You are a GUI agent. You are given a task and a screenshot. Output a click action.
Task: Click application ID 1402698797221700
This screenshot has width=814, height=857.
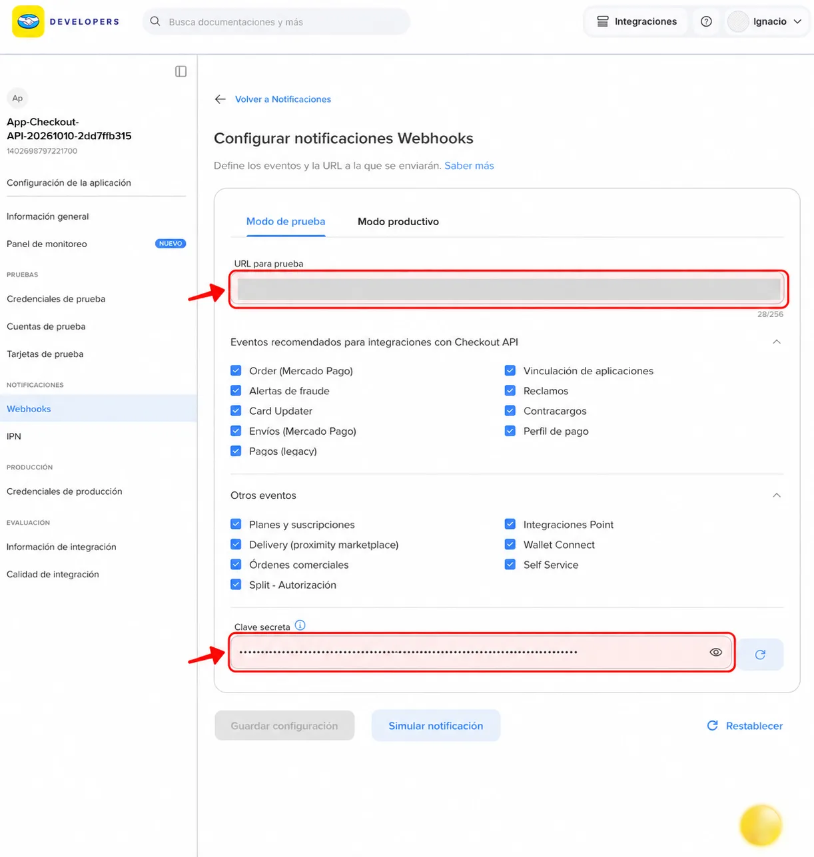(x=42, y=151)
